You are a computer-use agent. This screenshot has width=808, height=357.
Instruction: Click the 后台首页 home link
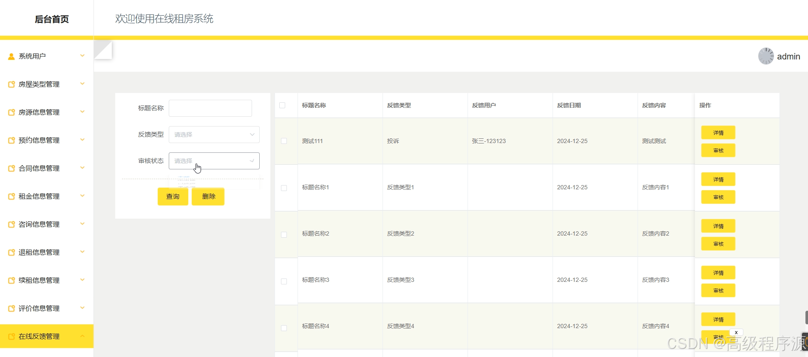52,19
